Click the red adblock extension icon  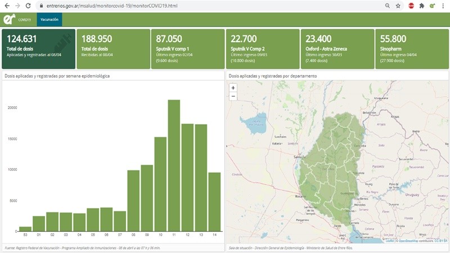[x=411, y=5]
